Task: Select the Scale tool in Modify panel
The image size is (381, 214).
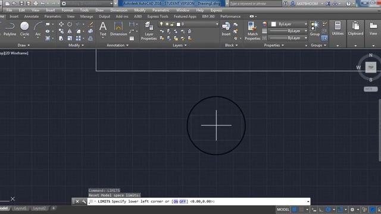Action: pyautogui.click(x=70, y=38)
